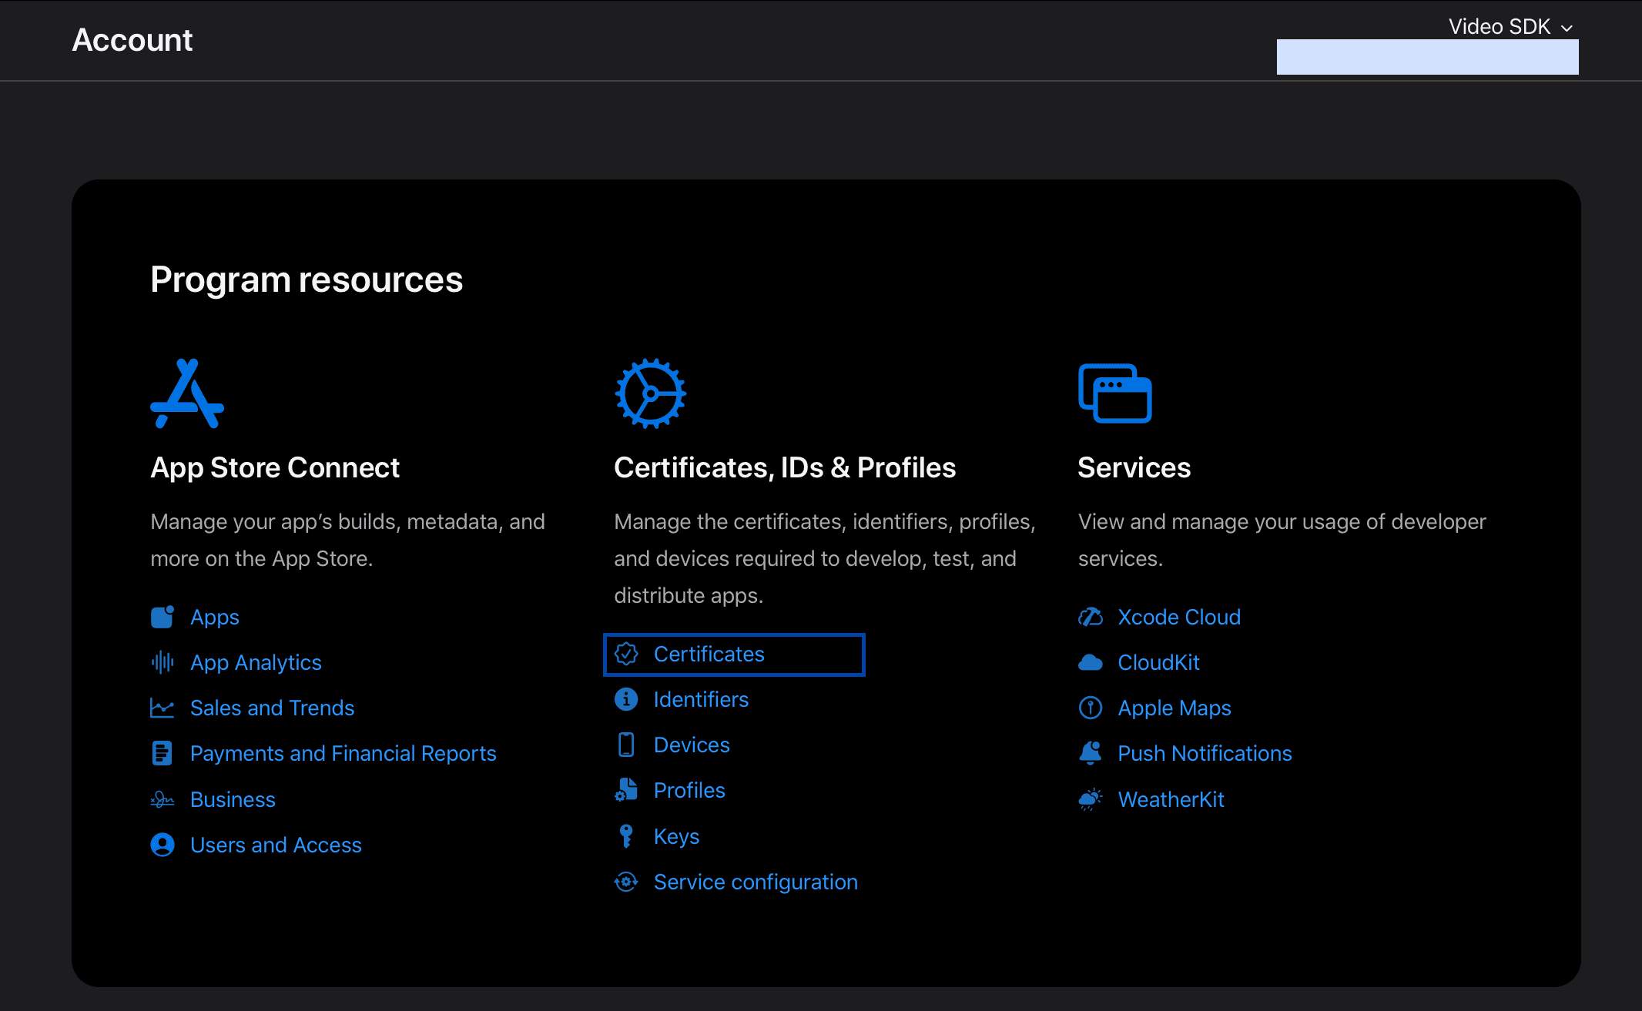Open the Apps link

pyautogui.click(x=215, y=617)
